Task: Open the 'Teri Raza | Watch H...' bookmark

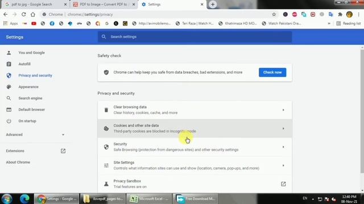Action: [195, 23]
